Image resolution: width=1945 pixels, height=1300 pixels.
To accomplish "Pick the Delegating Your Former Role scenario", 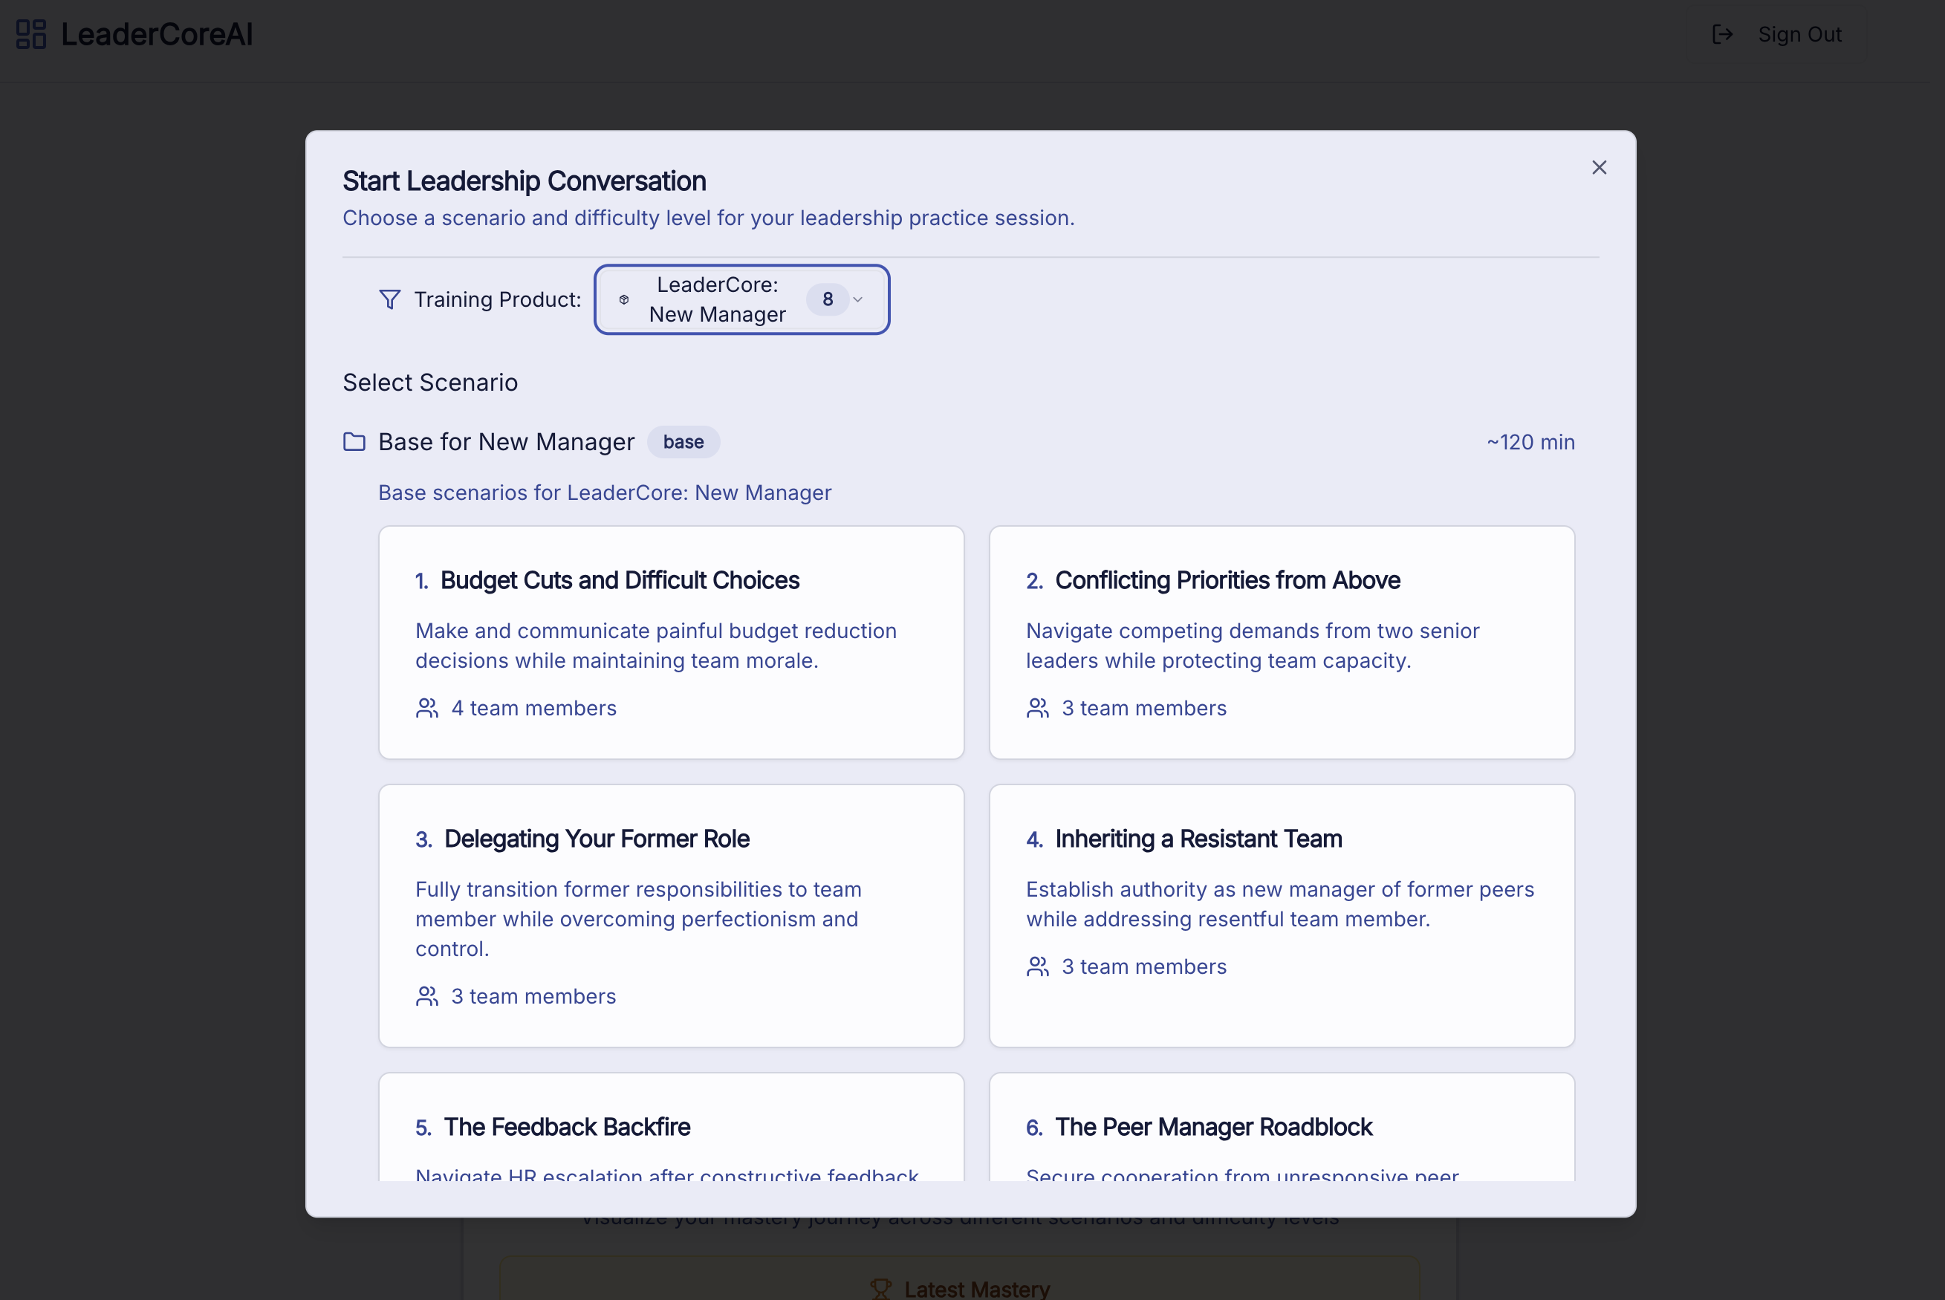I will tap(671, 914).
